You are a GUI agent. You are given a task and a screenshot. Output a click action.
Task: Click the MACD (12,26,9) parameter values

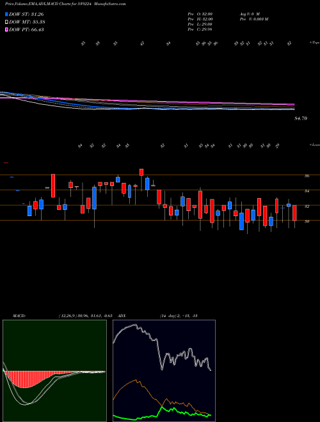pos(85,316)
